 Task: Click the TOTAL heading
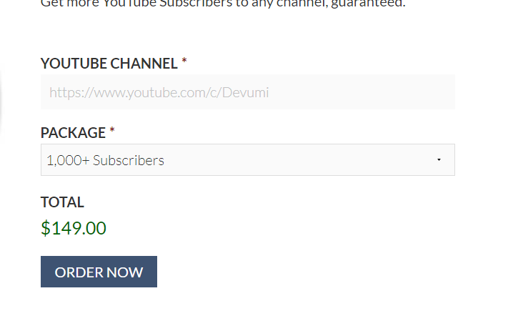[x=62, y=202]
